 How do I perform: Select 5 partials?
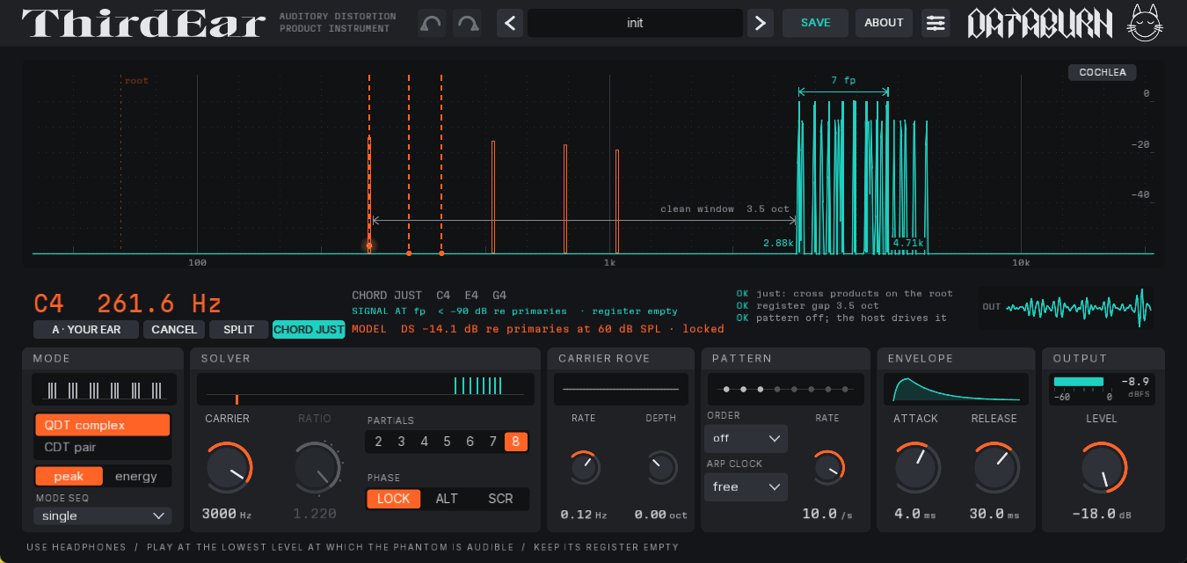(447, 442)
